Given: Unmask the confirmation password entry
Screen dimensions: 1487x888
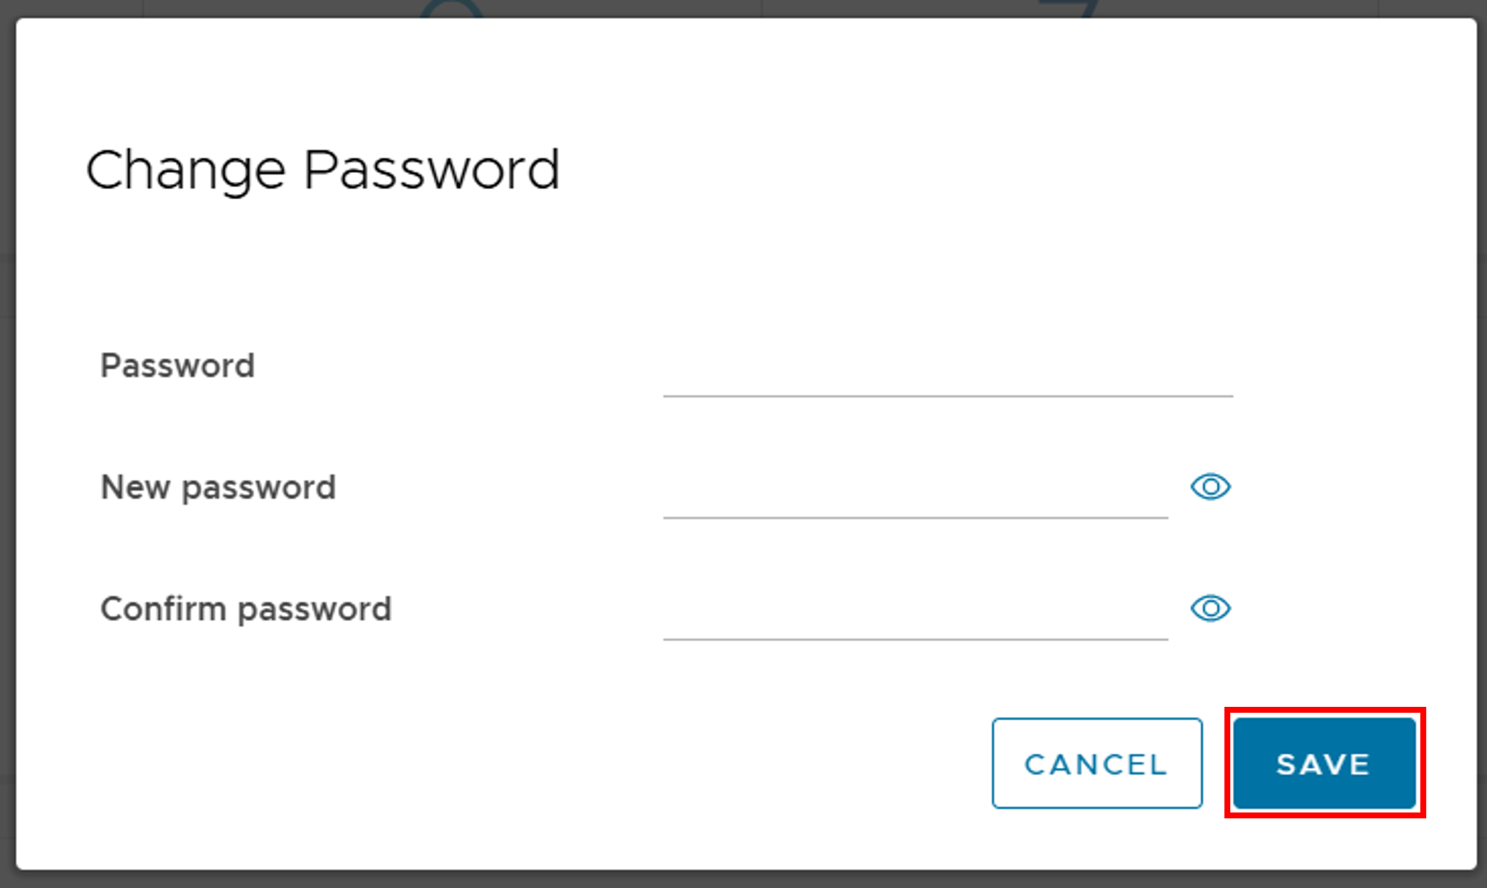Looking at the screenshot, I should tap(1210, 608).
